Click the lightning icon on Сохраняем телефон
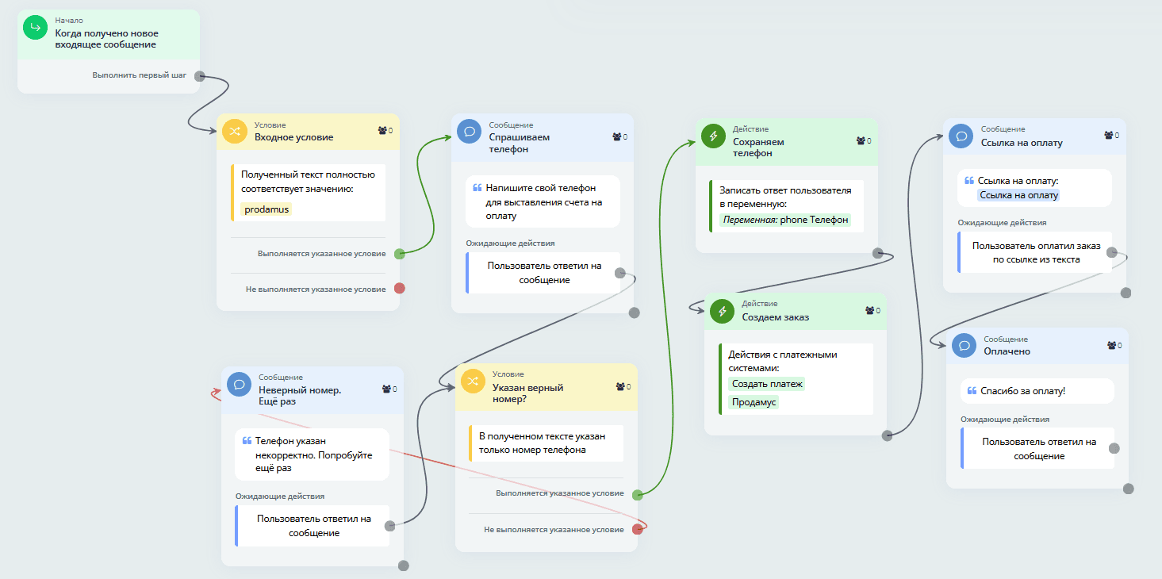 [x=714, y=136]
